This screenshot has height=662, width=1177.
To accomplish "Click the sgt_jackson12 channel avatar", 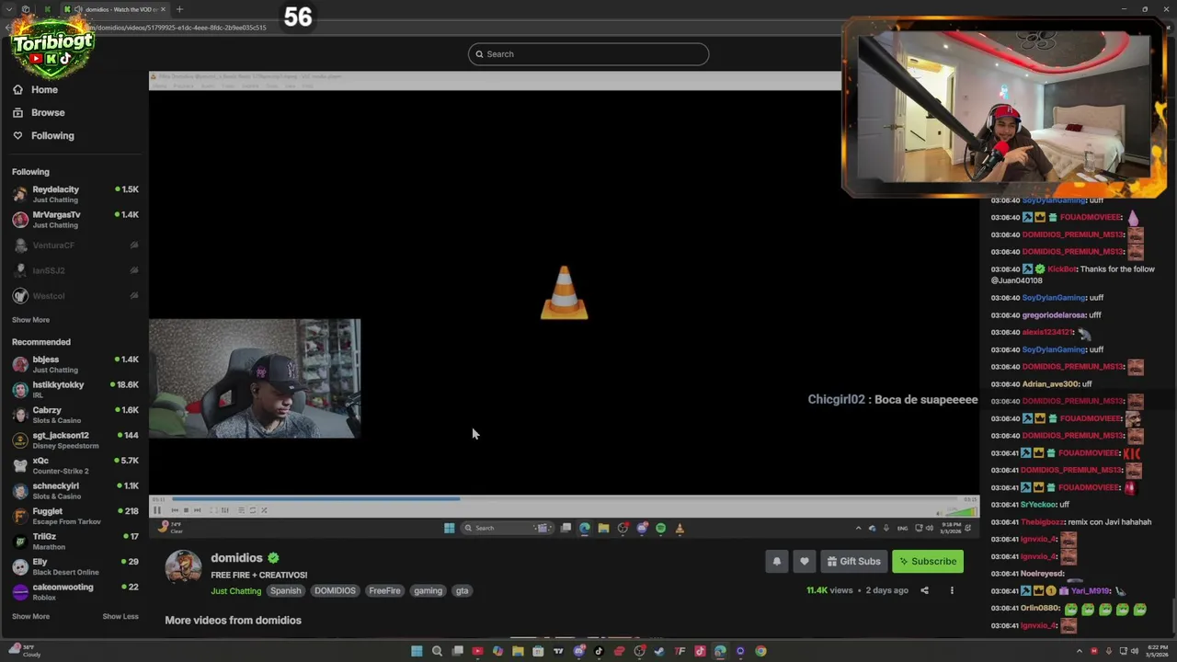I will pyautogui.click(x=20, y=439).
